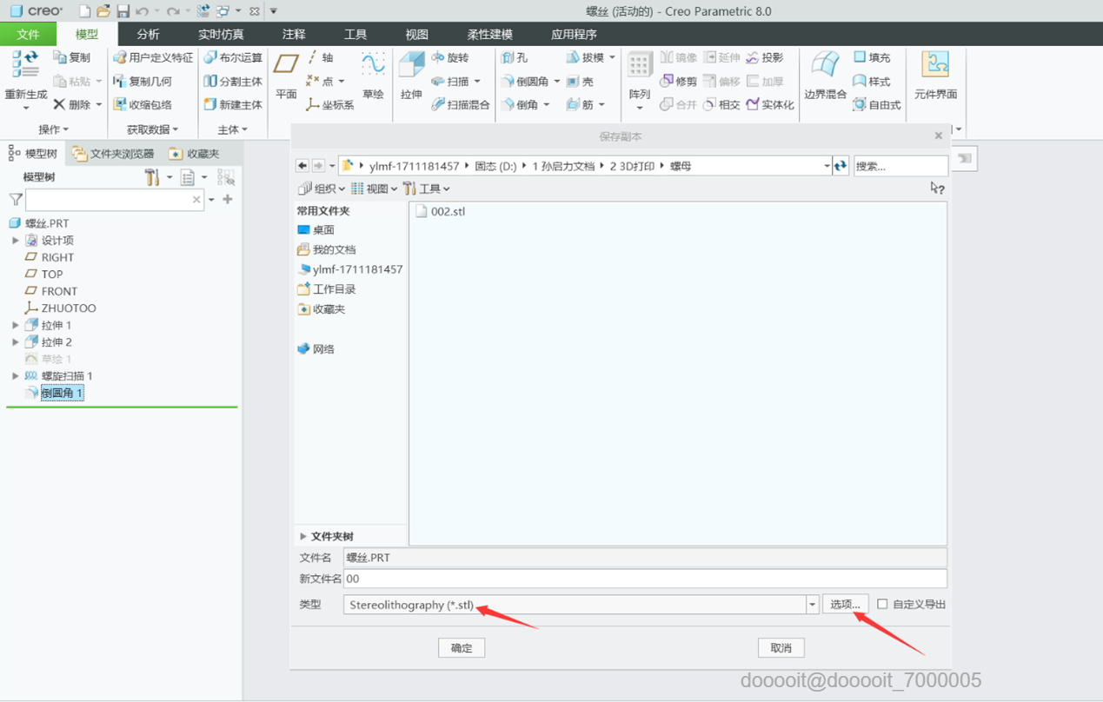Click the 旋转 revolve icon
Image resolution: width=1103 pixels, height=702 pixels.
click(x=438, y=57)
